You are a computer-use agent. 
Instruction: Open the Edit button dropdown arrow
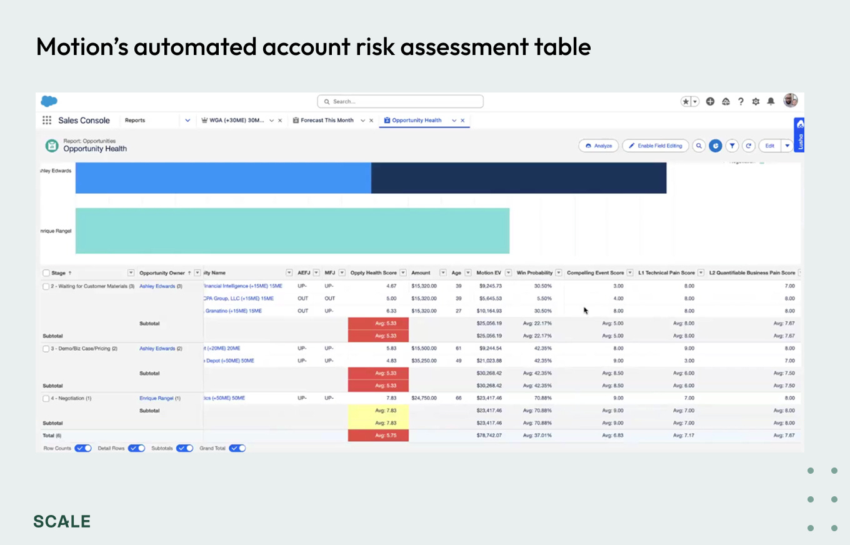tap(787, 146)
